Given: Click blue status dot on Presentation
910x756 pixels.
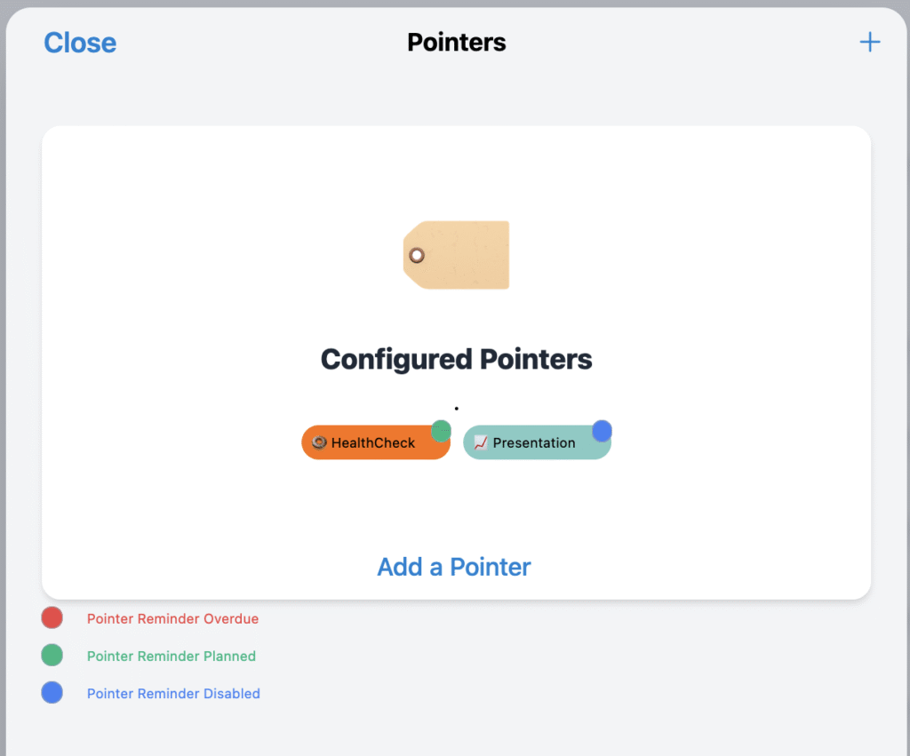Looking at the screenshot, I should [x=602, y=431].
